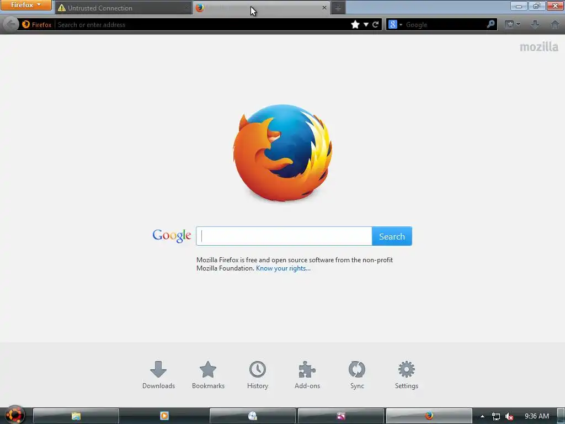Viewport: 565px width, 424px height.
Task: Show hidden system tray icons arrow
Action: [482, 416]
